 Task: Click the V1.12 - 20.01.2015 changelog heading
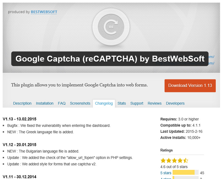pos(20,145)
